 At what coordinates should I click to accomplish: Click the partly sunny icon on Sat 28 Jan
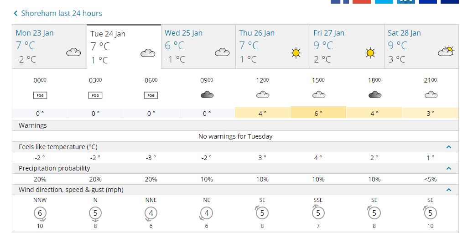point(446,51)
